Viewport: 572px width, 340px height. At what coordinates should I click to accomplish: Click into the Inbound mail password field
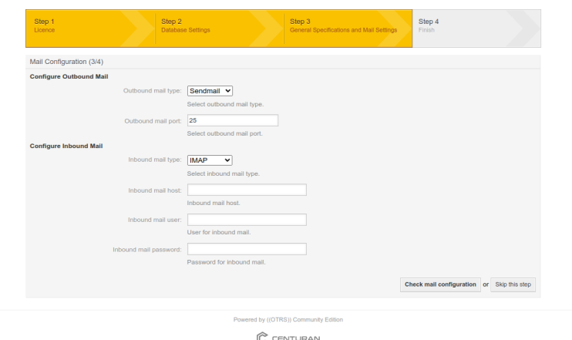[x=247, y=249]
